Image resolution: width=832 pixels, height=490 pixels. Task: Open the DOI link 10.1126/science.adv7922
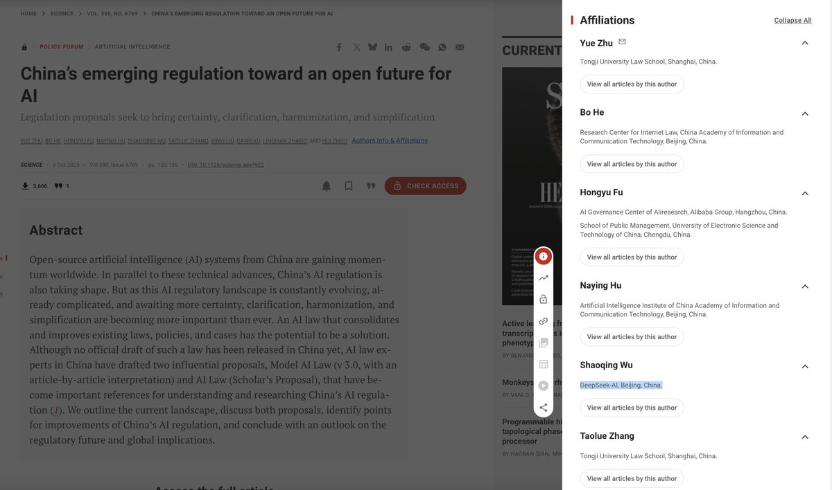[x=226, y=165]
